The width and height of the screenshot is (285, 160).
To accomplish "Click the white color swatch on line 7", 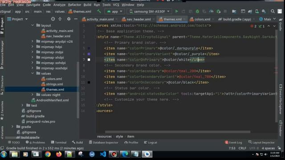I will click(x=89, y=60).
